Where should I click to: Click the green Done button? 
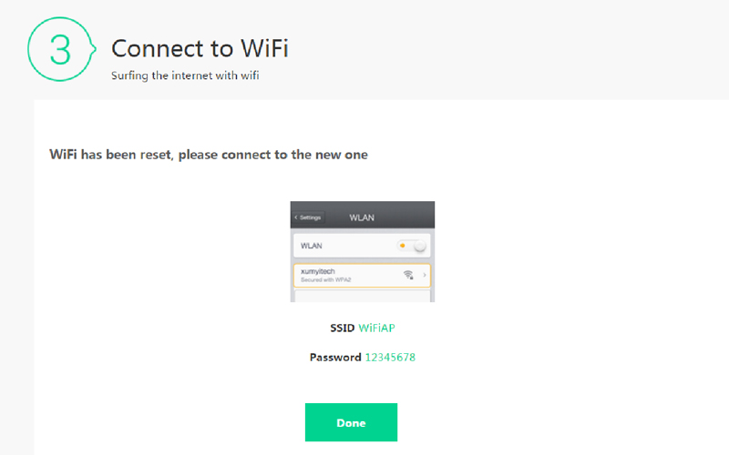click(x=351, y=422)
